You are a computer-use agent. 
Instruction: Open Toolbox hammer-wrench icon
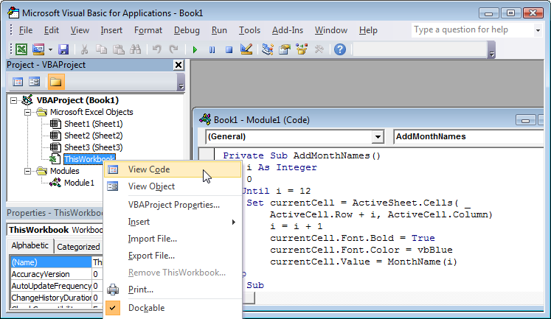tap(319, 49)
